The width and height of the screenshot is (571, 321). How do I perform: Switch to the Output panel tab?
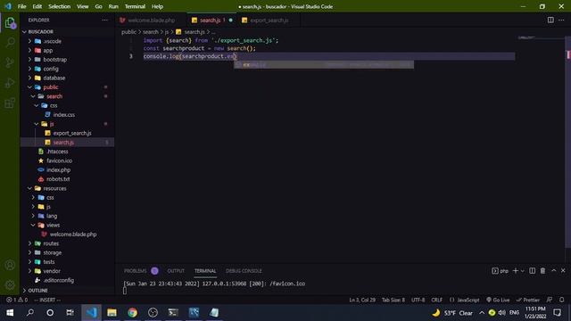point(176,271)
